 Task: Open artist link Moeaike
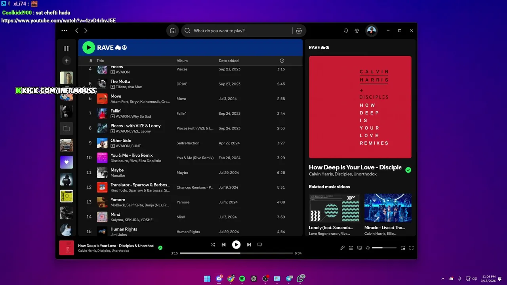click(x=118, y=175)
